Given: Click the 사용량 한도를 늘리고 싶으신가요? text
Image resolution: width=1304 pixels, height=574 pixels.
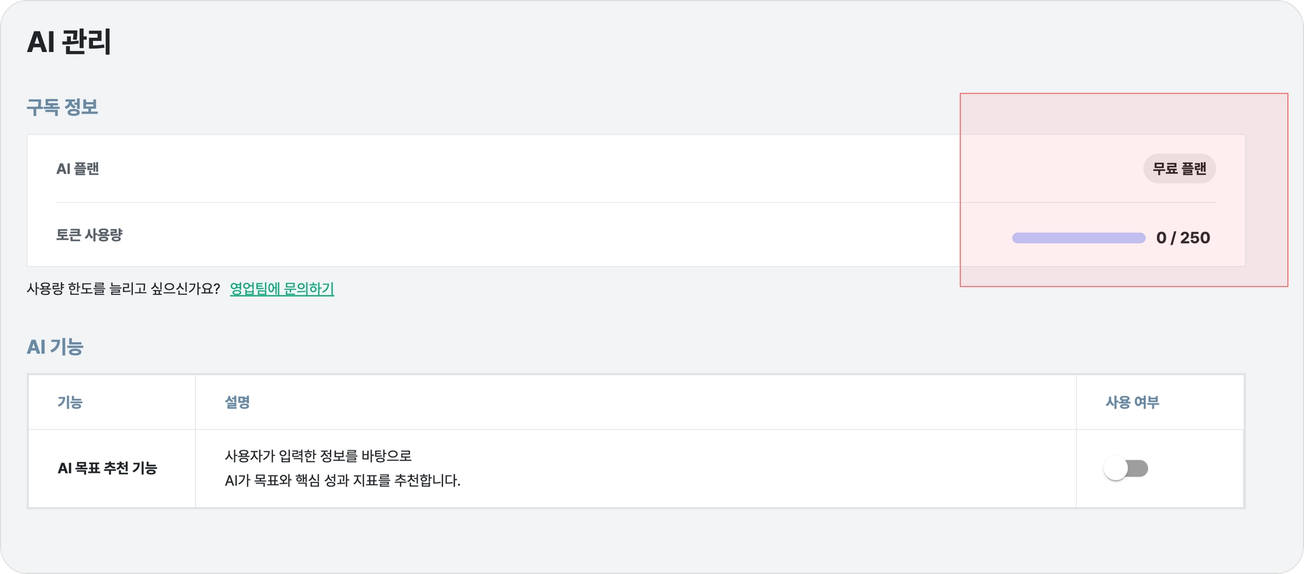Looking at the screenshot, I should tap(123, 289).
